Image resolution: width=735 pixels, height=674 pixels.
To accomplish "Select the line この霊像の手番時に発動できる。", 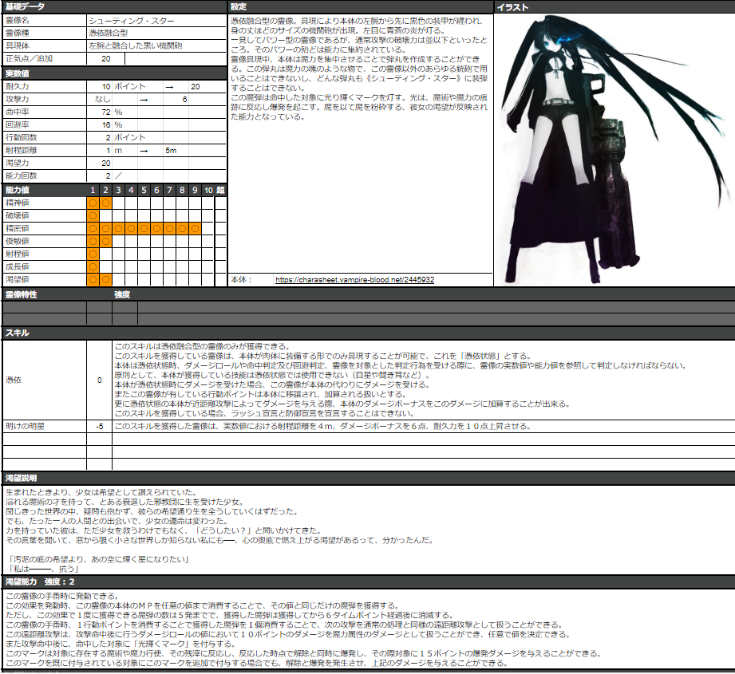I will click(63, 597).
